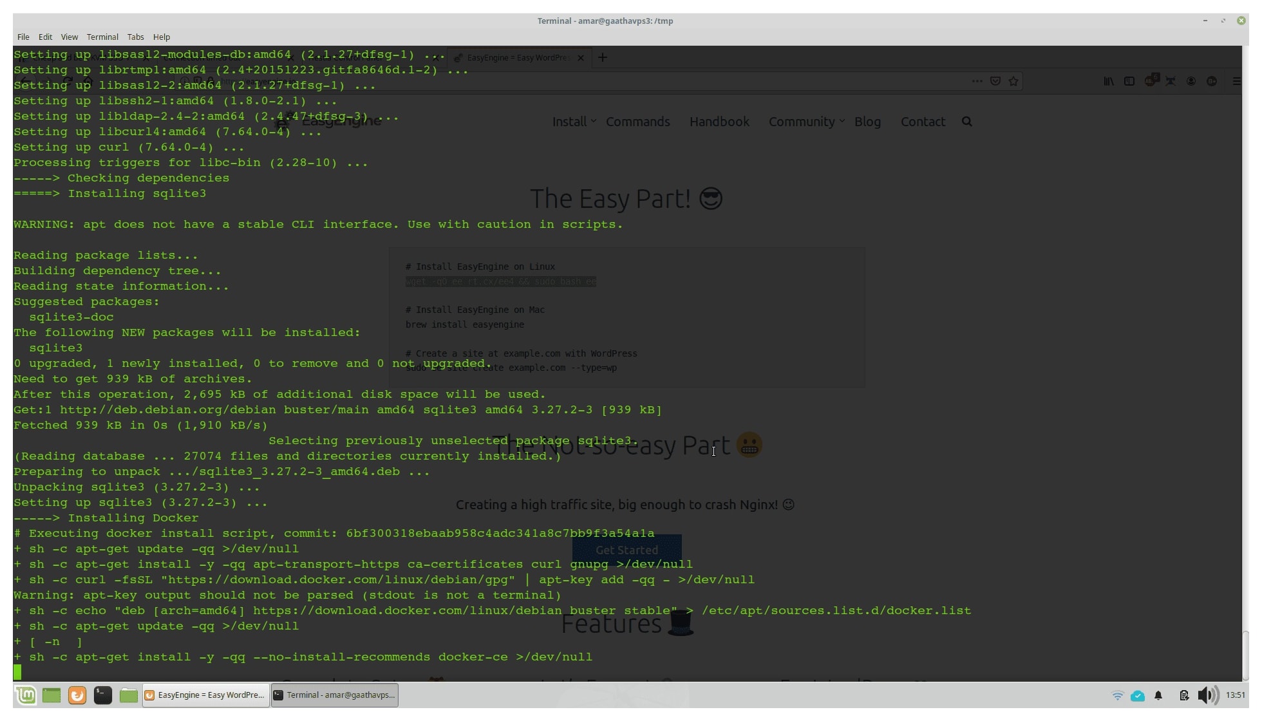The image size is (1262, 721).
Task: Open browser page actions three-dots menu
Action: (977, 81)
